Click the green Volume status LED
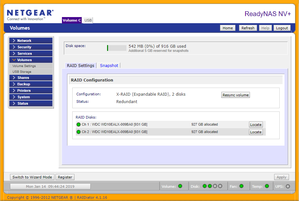Viewport: 299px width, 201px height. coord(180,186)
